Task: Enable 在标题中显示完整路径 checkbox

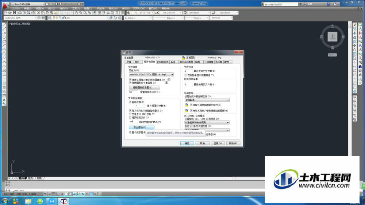Action: tap(186, 75)
